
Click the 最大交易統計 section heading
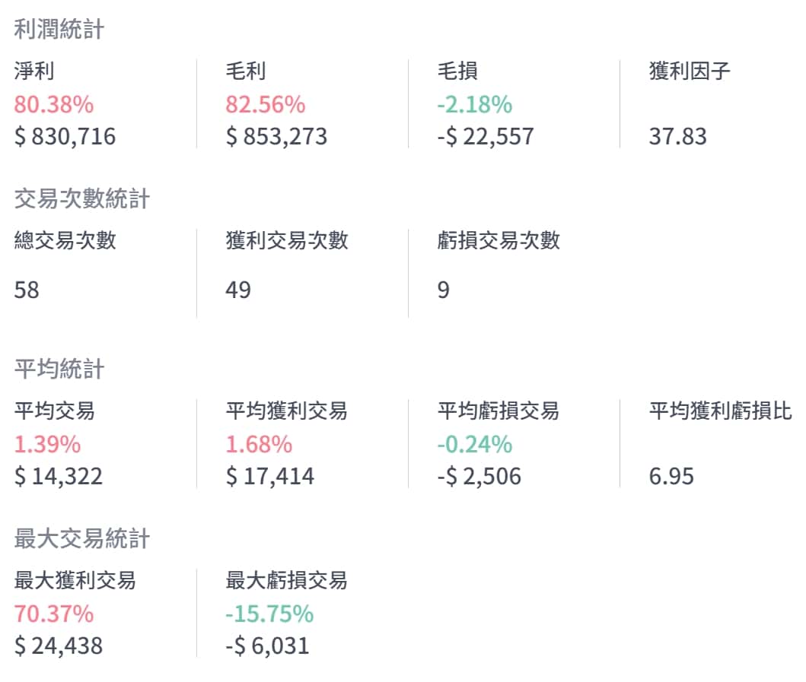[82, 540]
